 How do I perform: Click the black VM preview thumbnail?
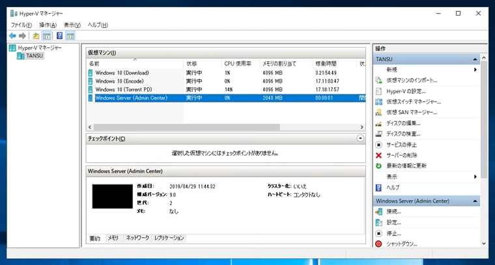click(113, 197)
